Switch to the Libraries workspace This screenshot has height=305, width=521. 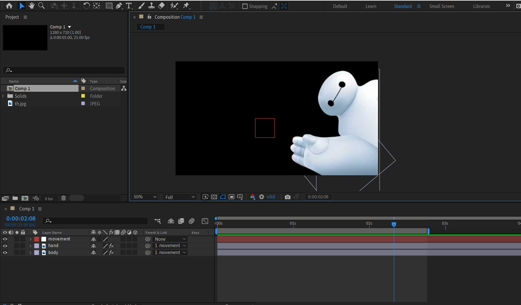(481, 6)
